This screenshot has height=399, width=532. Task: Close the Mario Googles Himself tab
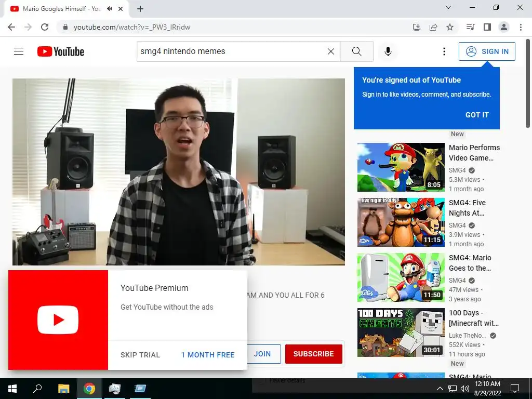121,9
